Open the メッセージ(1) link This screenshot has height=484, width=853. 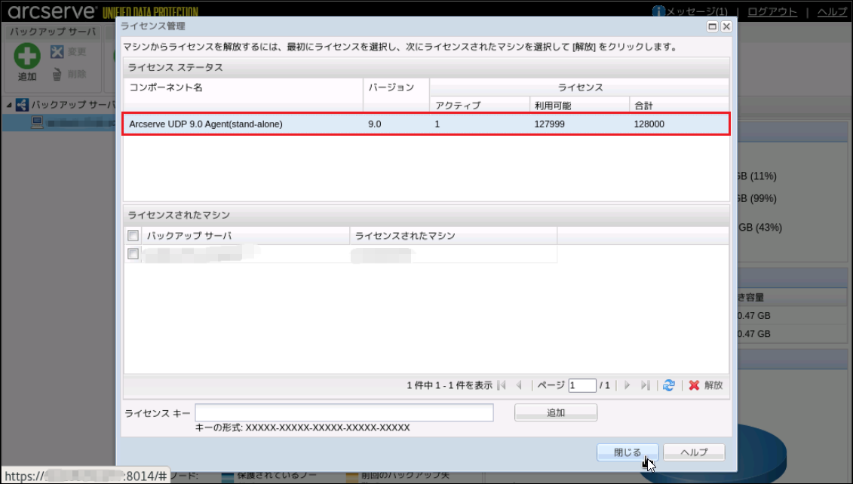pos(696,11)
